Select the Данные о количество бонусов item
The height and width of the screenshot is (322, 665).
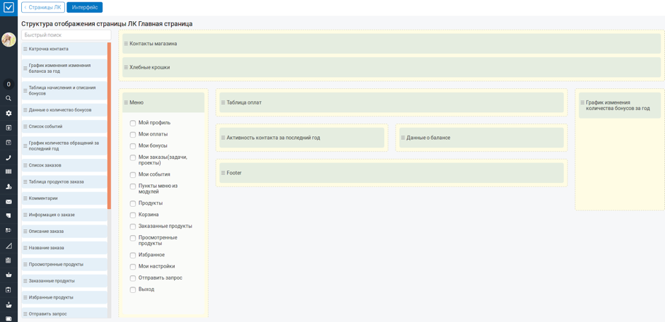[64, 110]
